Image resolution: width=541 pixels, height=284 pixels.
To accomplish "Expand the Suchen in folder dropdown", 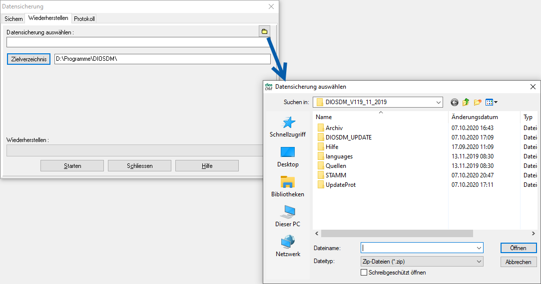I will point(438,102).
